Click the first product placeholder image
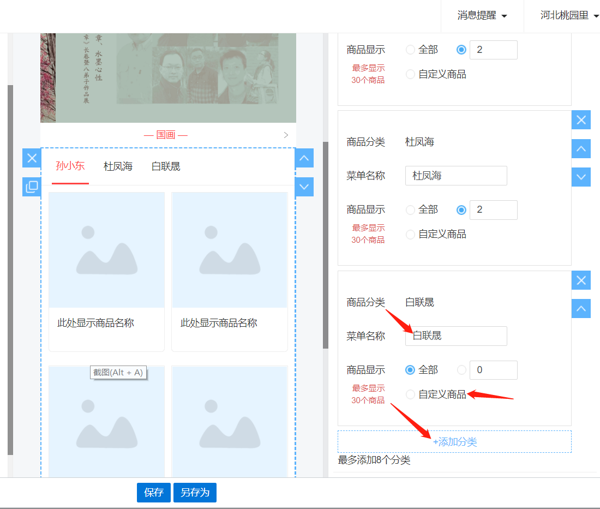 [x=107, y=250]
